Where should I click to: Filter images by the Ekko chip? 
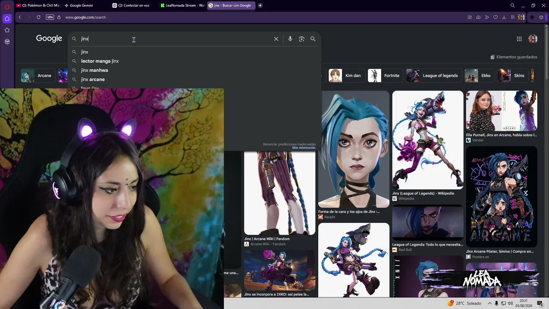(480, 76)
